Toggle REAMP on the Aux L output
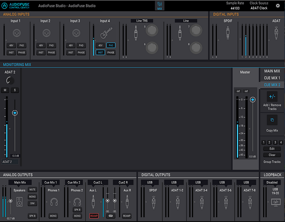Screen dimensions: 285x222 coord(94,216)
